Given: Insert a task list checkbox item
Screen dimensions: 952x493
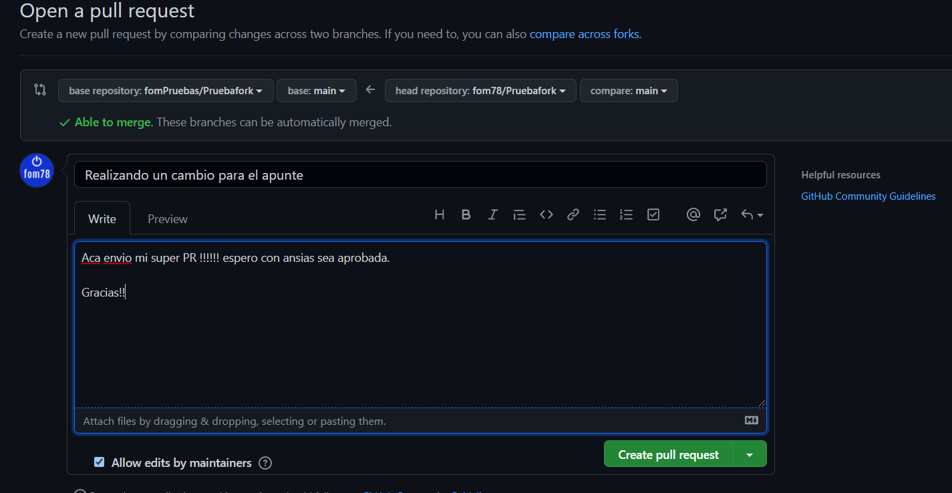Looking at the screenshot, I should [653, 214].
